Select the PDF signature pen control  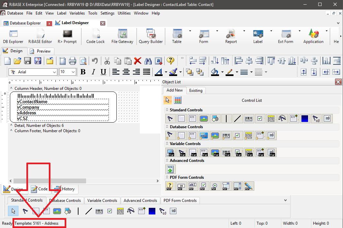coord(249,186)
